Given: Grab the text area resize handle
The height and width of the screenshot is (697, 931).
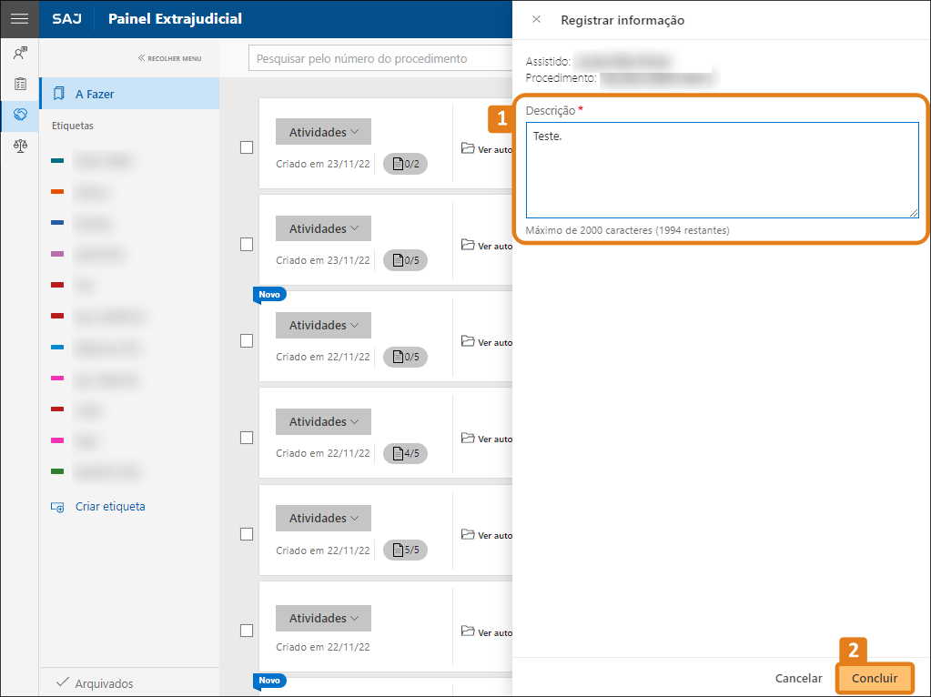Looking at the screenshot, I should pos(914,213).
